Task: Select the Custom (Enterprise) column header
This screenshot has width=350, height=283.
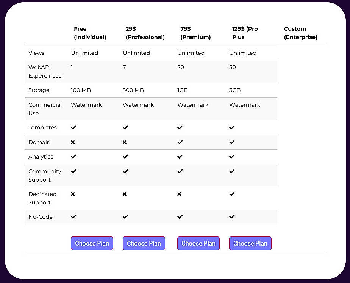Action: 301,33
